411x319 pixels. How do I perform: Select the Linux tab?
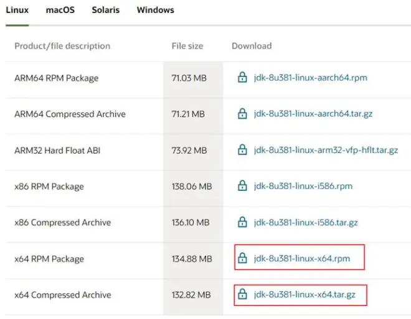pyautogui.click(x=17, y=10)
